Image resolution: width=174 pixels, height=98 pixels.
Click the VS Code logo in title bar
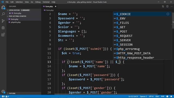tap(2, 2)
